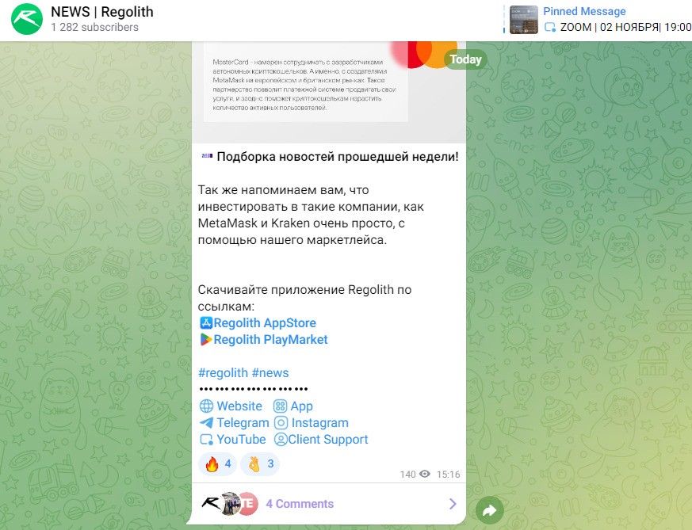This screenshot has height=530, width=692.
Task: Click the Today date badge
Action: click(x=465, y=59)
